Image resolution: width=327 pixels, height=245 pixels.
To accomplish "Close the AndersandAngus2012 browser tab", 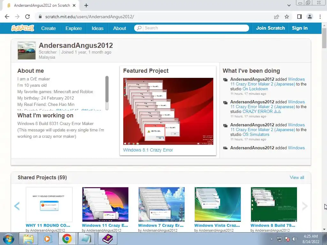I will click(x=74, y=5).
